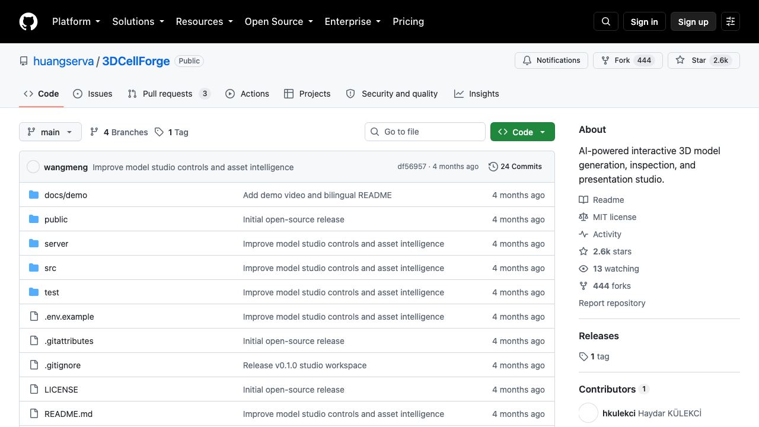Open 'Release v0.1.0 studio workspace' commit message
Image resolution: width=759 pixels, height=427 pixels.
coord(305,365)
